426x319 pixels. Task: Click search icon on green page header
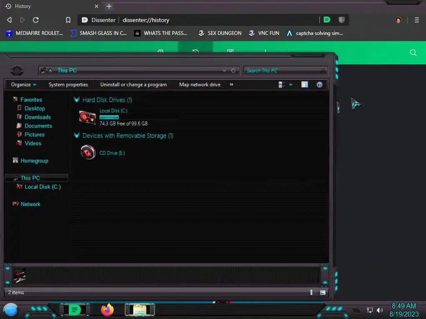click(x=413, y=53)
